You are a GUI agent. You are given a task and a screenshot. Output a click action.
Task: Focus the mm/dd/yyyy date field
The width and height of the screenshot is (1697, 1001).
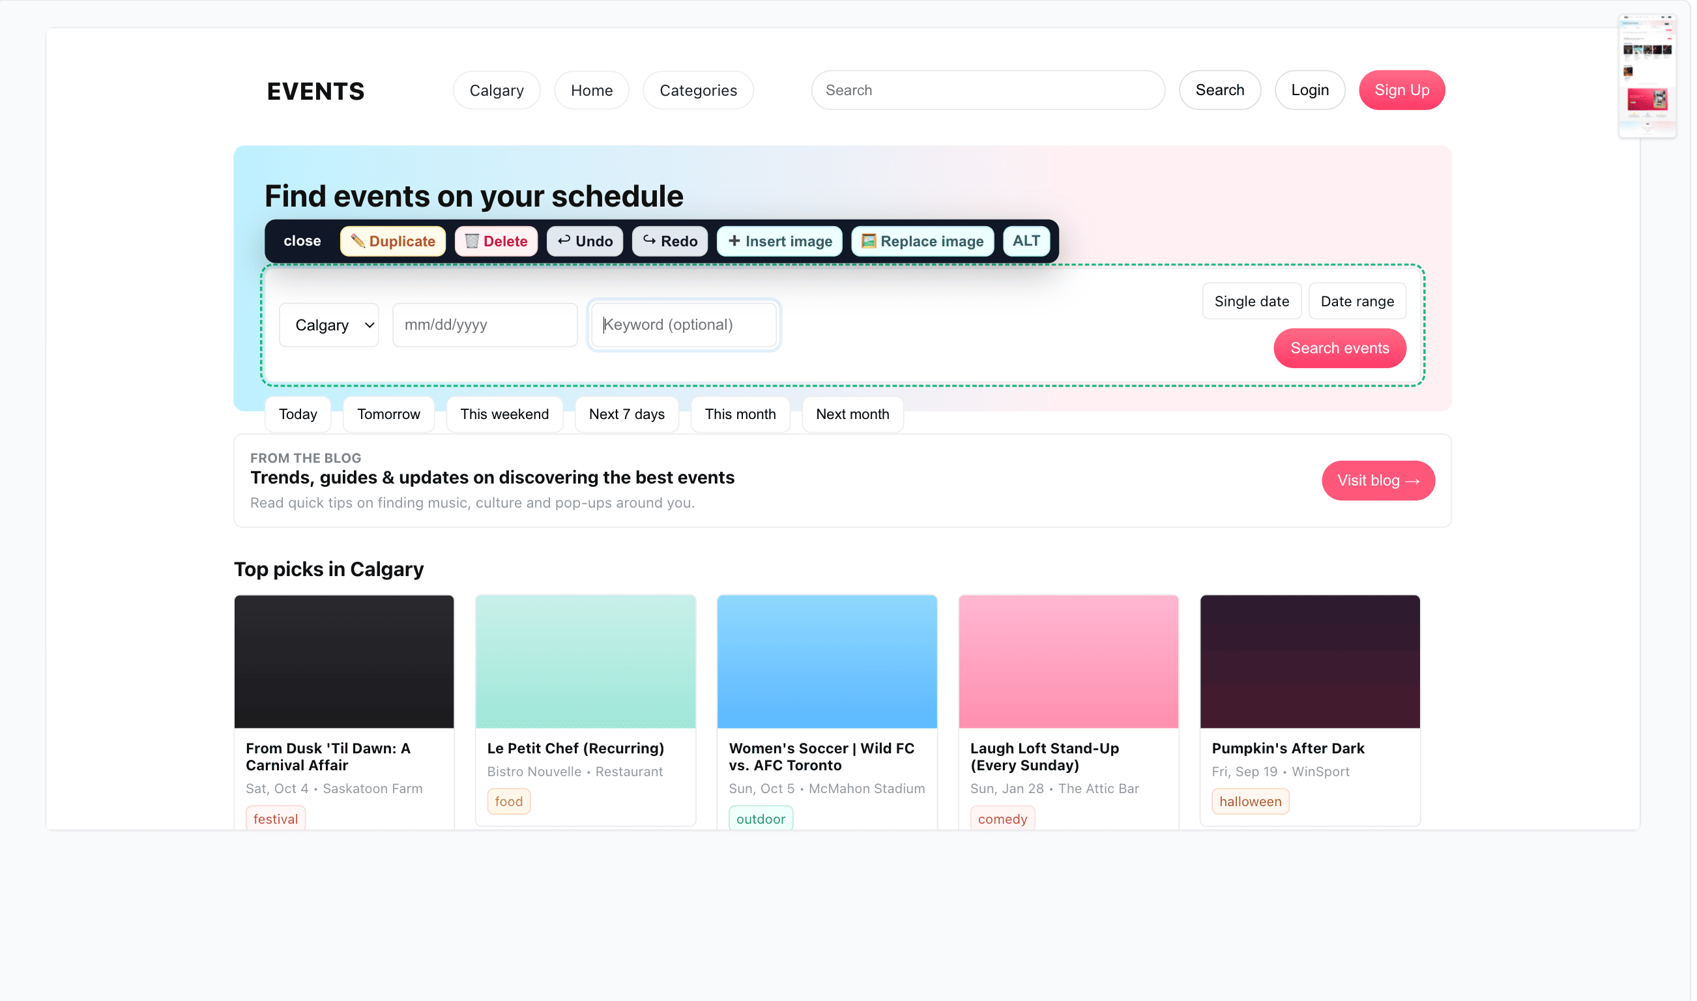click(486, 326)
